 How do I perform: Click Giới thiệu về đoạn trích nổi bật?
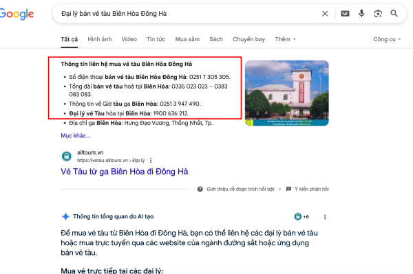click(240, 189)
